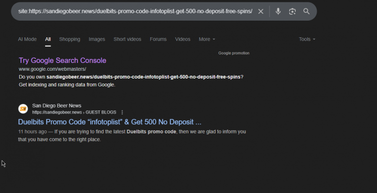
Task: Expand the More dropdown
Action: 207,39
